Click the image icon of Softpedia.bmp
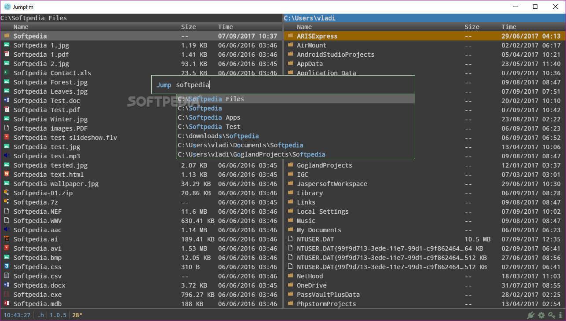This screenshot has height=321, width=566. (7, 257)
